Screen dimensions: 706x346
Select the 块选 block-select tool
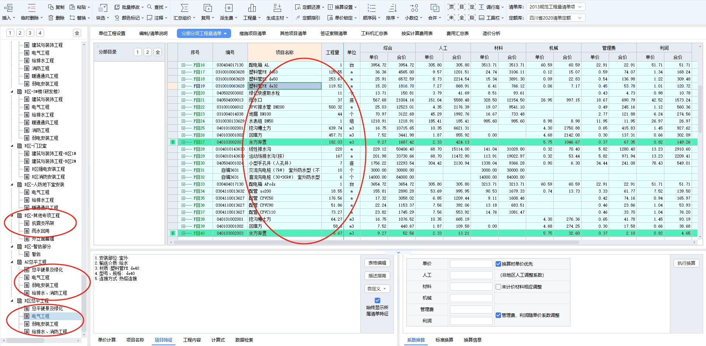pyautogui.click(x=103, y=12)
